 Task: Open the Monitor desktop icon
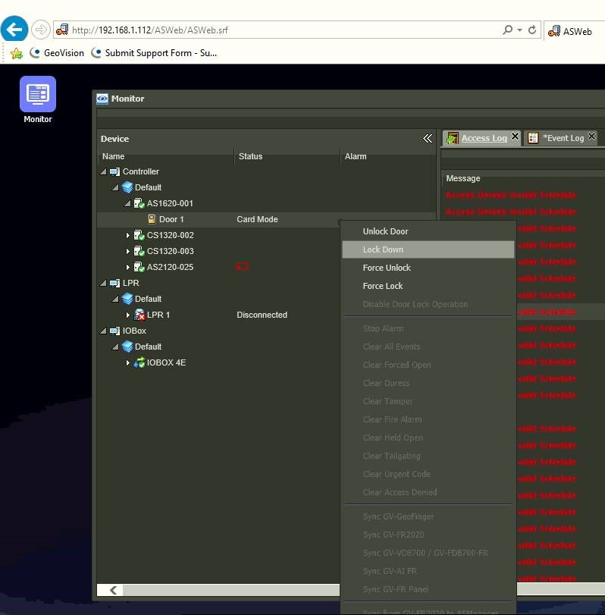pyautogui.click(x=38, y=99)
